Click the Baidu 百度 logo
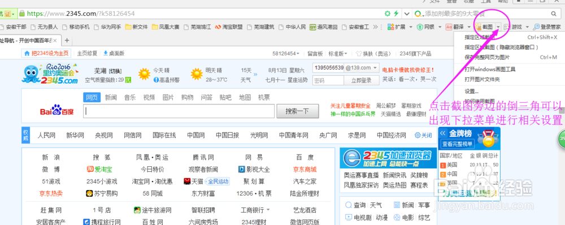Viewport: 565px width, 225px height. (57, 110)
